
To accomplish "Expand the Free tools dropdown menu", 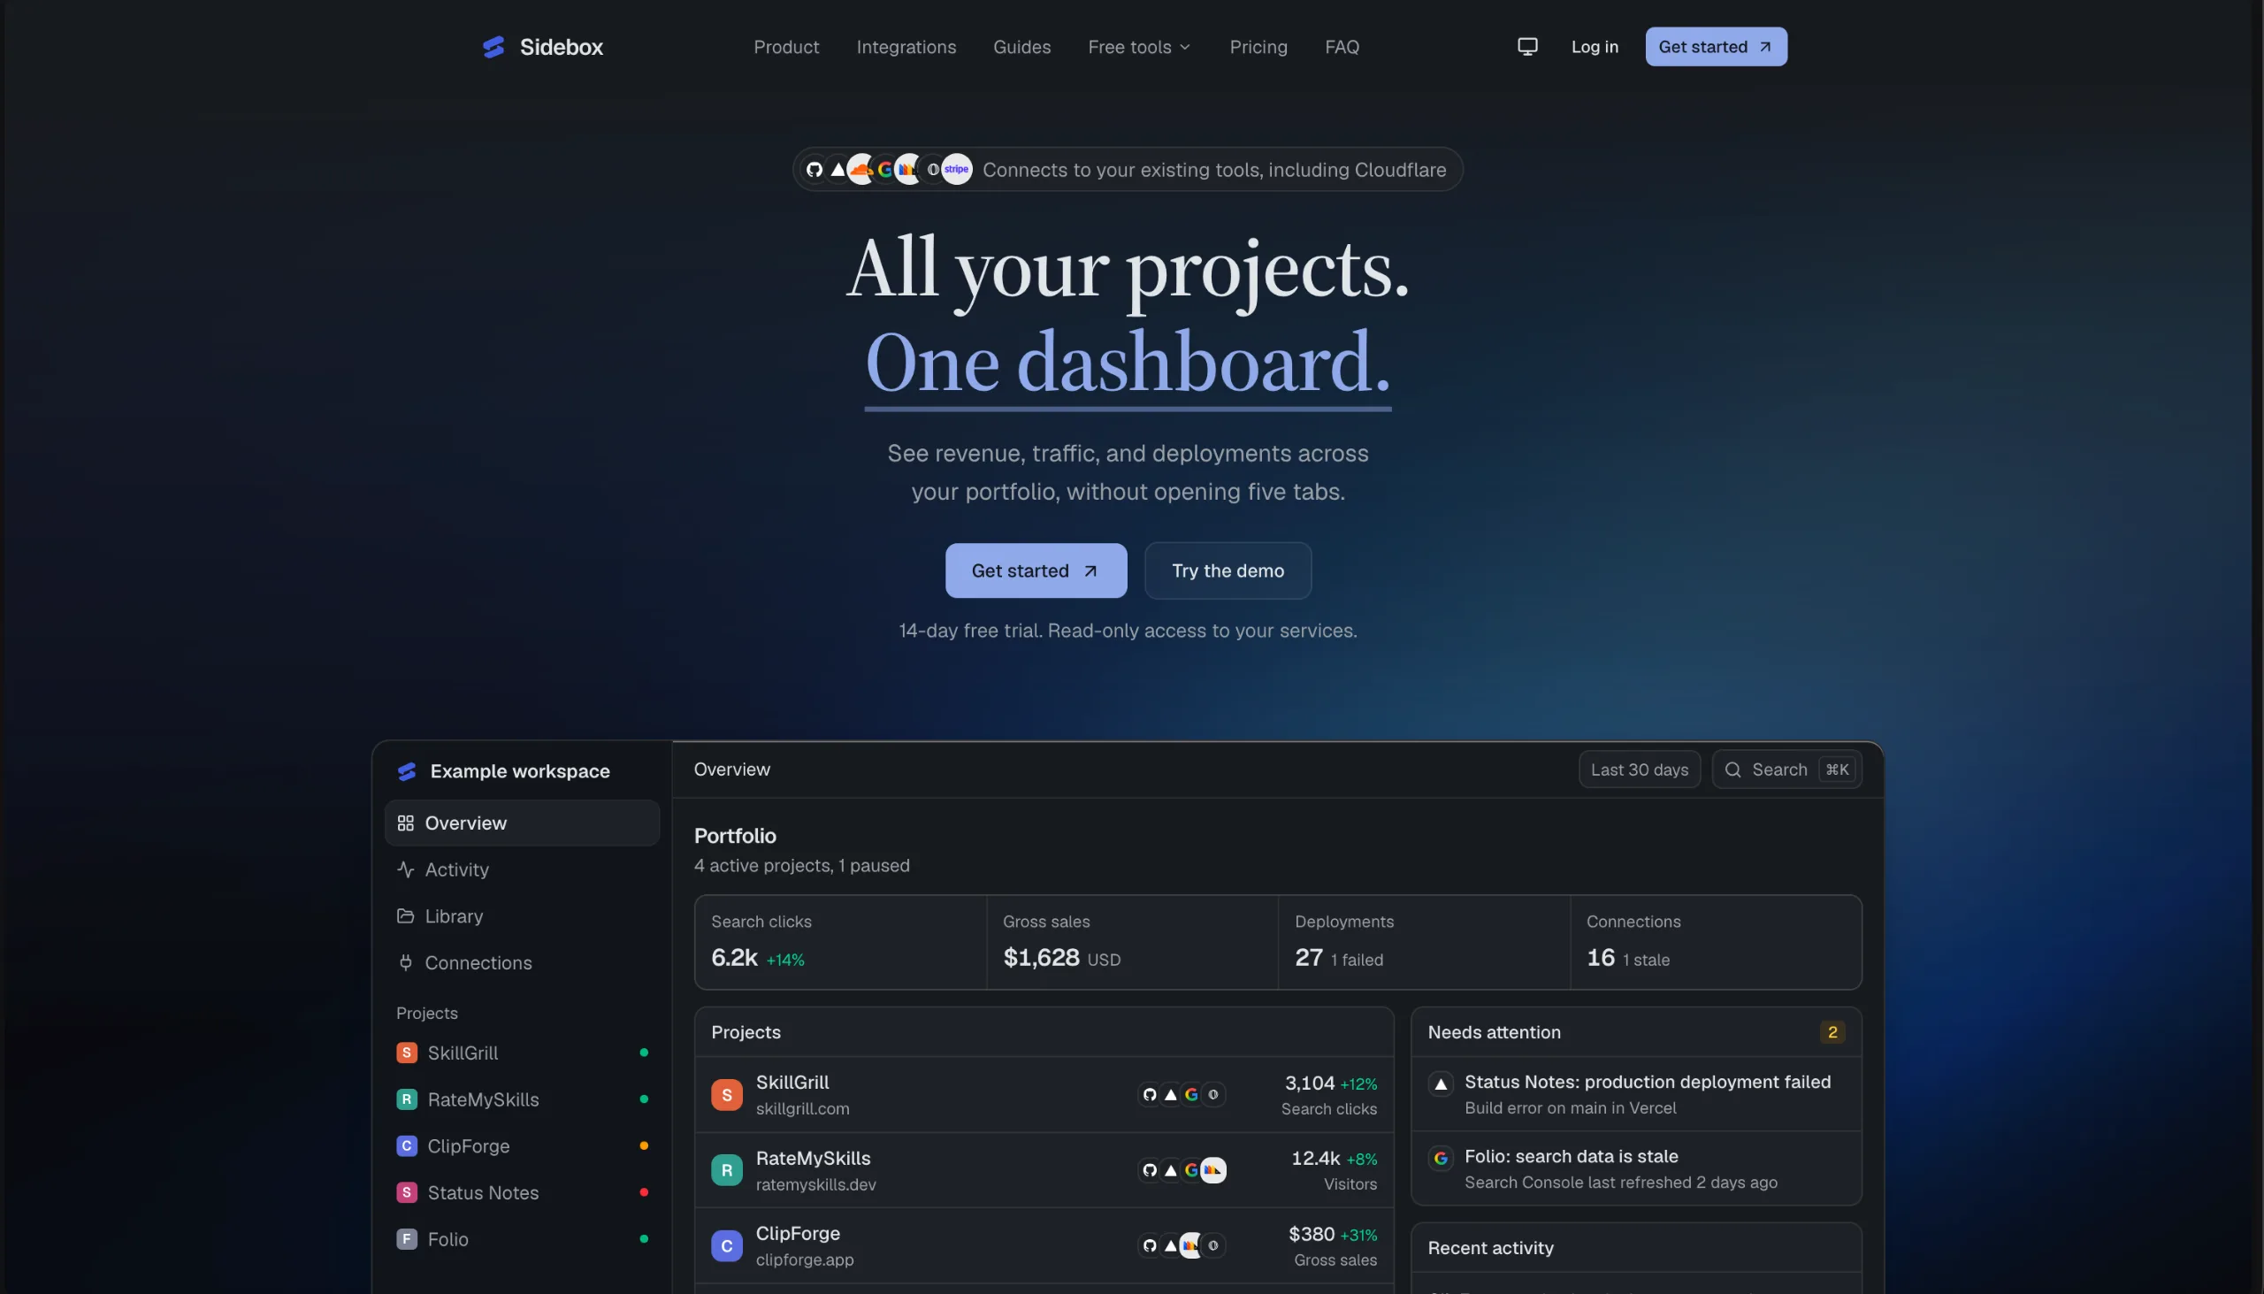I will (x=1139, y=47).
